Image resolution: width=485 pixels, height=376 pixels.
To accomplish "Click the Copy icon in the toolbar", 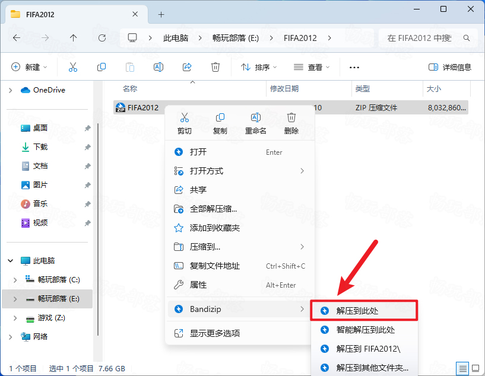I will (x=102, y=67).
